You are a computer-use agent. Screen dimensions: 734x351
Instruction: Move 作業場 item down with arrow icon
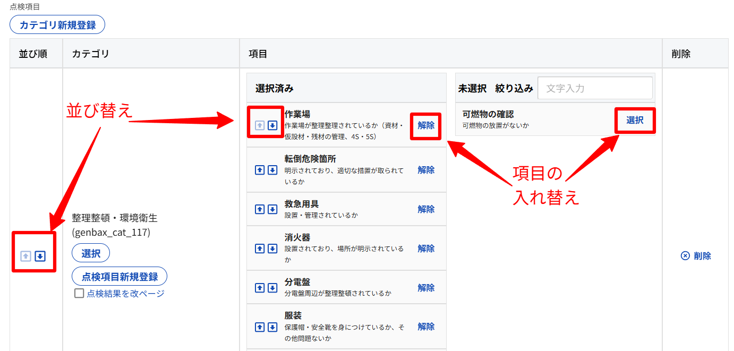[272, 126]
